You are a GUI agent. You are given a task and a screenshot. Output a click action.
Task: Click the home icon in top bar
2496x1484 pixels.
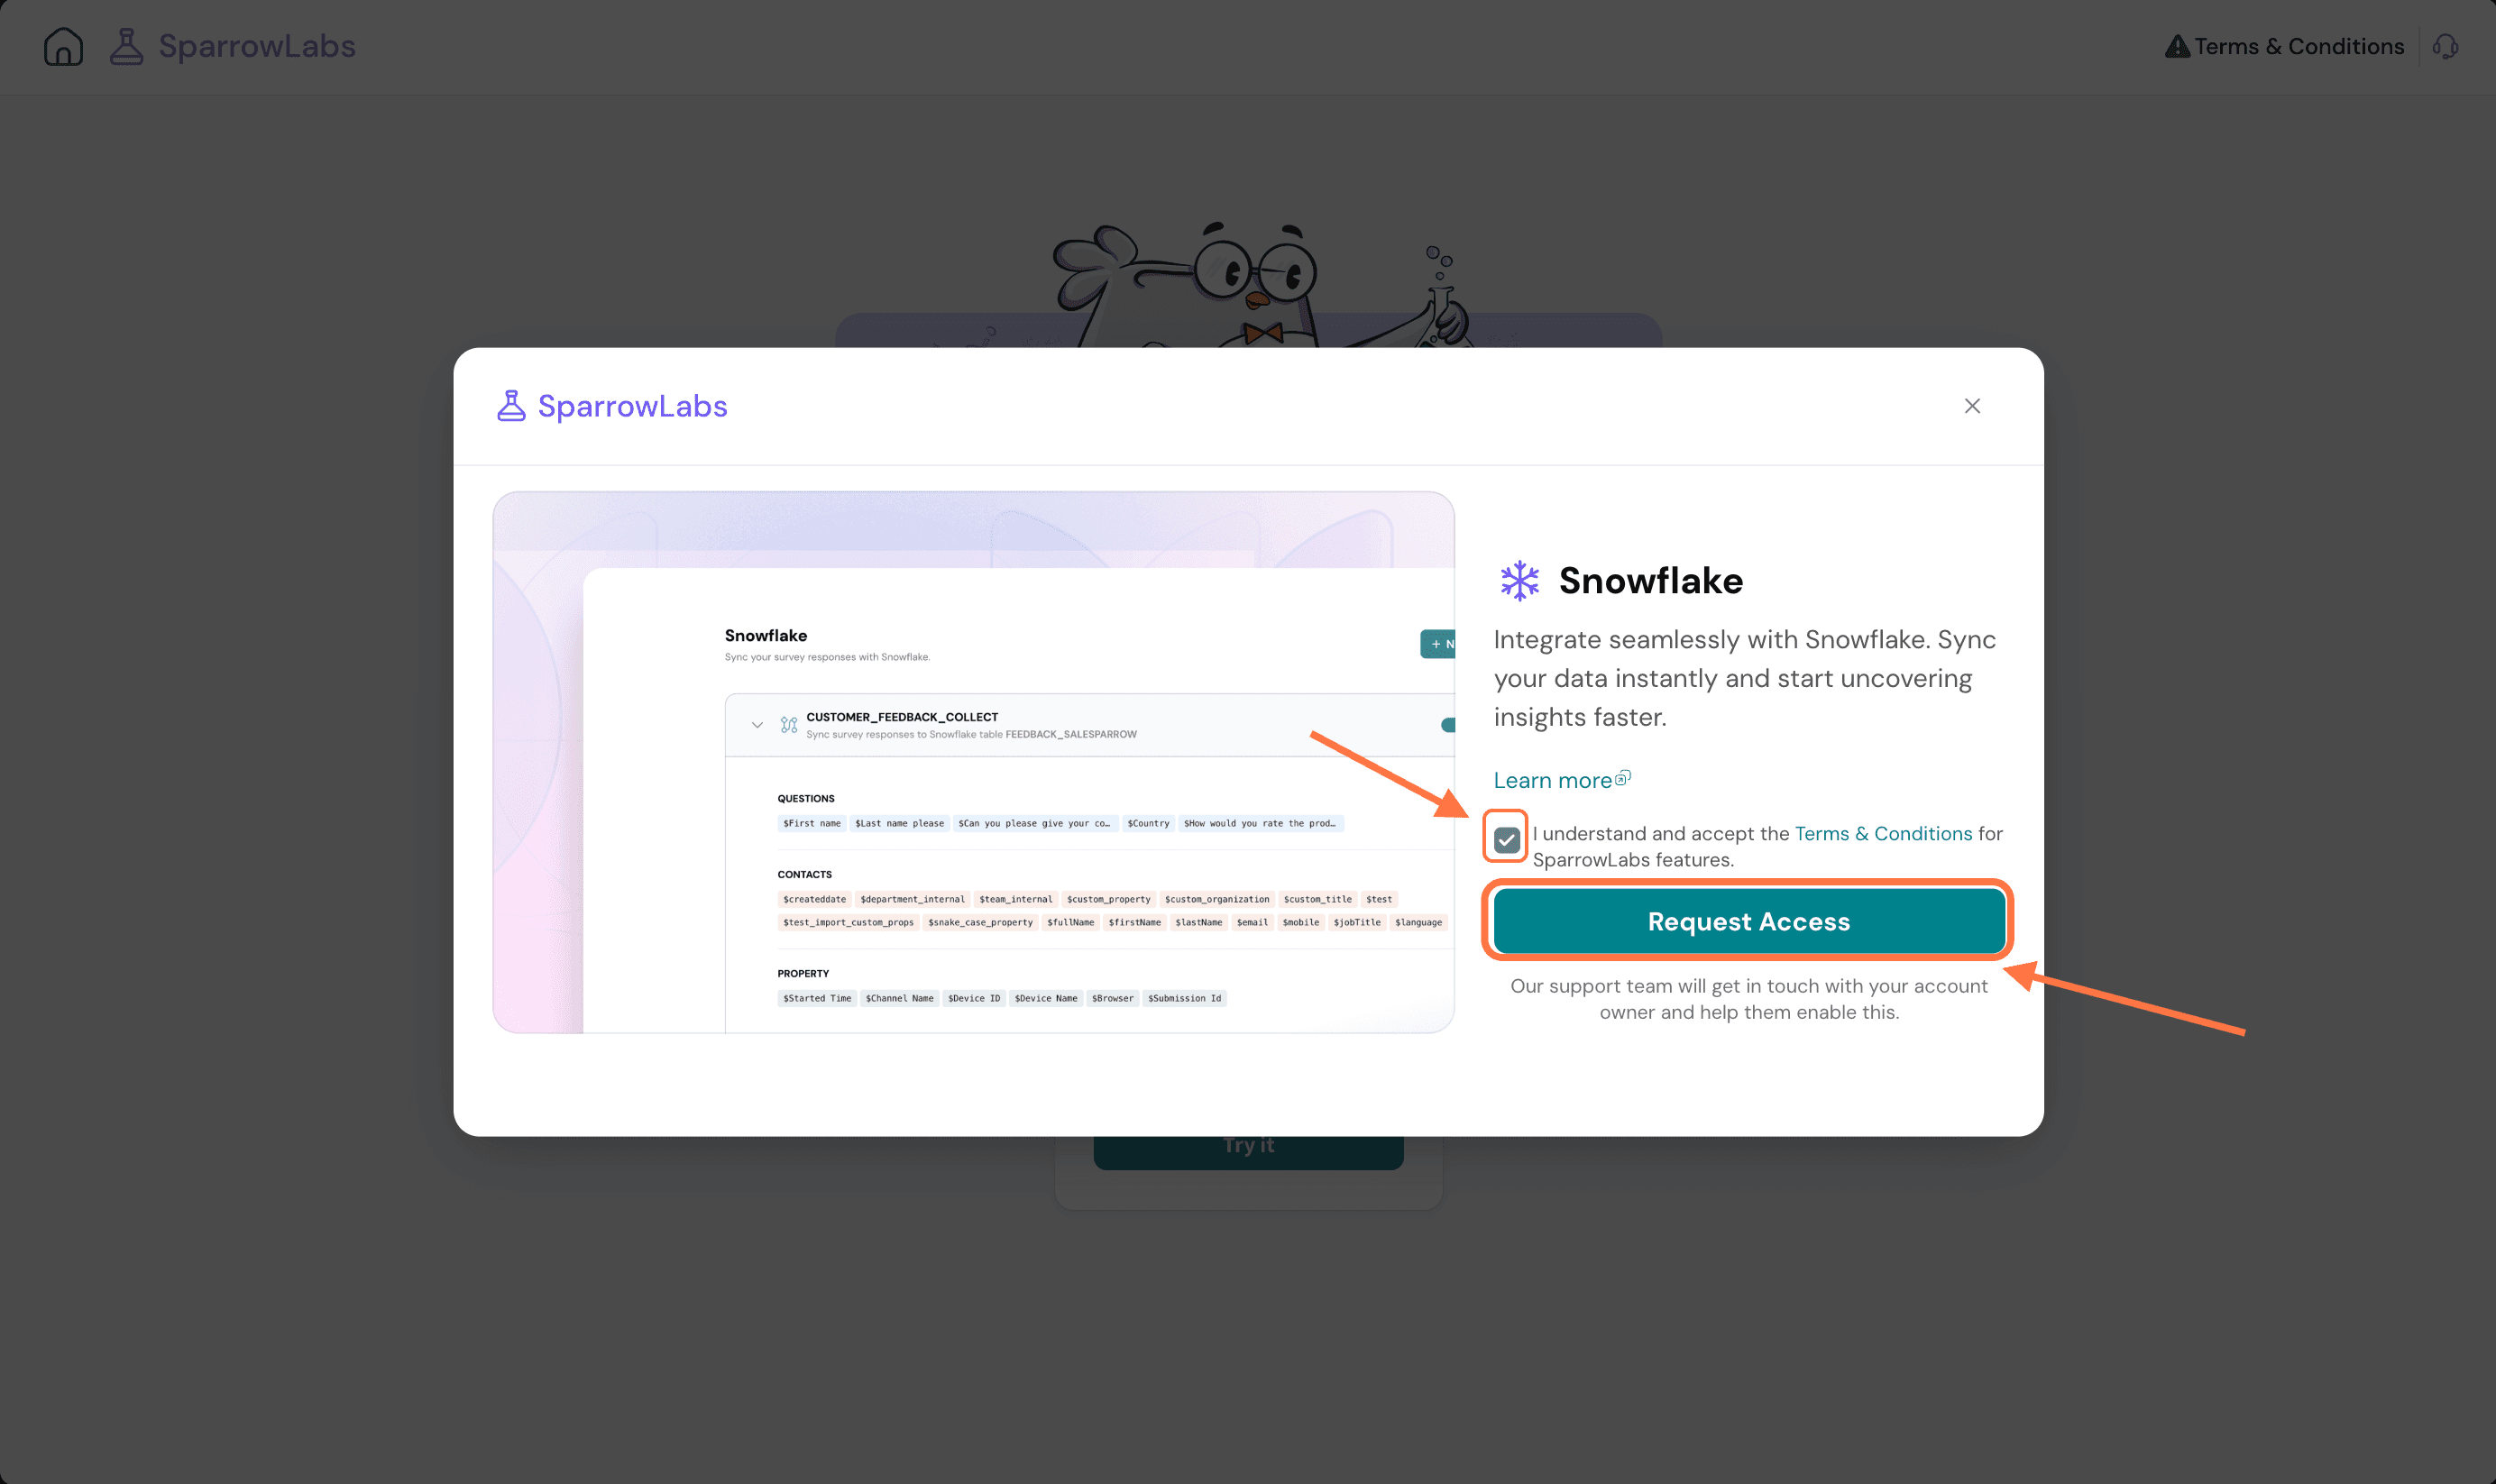[63, 46]
